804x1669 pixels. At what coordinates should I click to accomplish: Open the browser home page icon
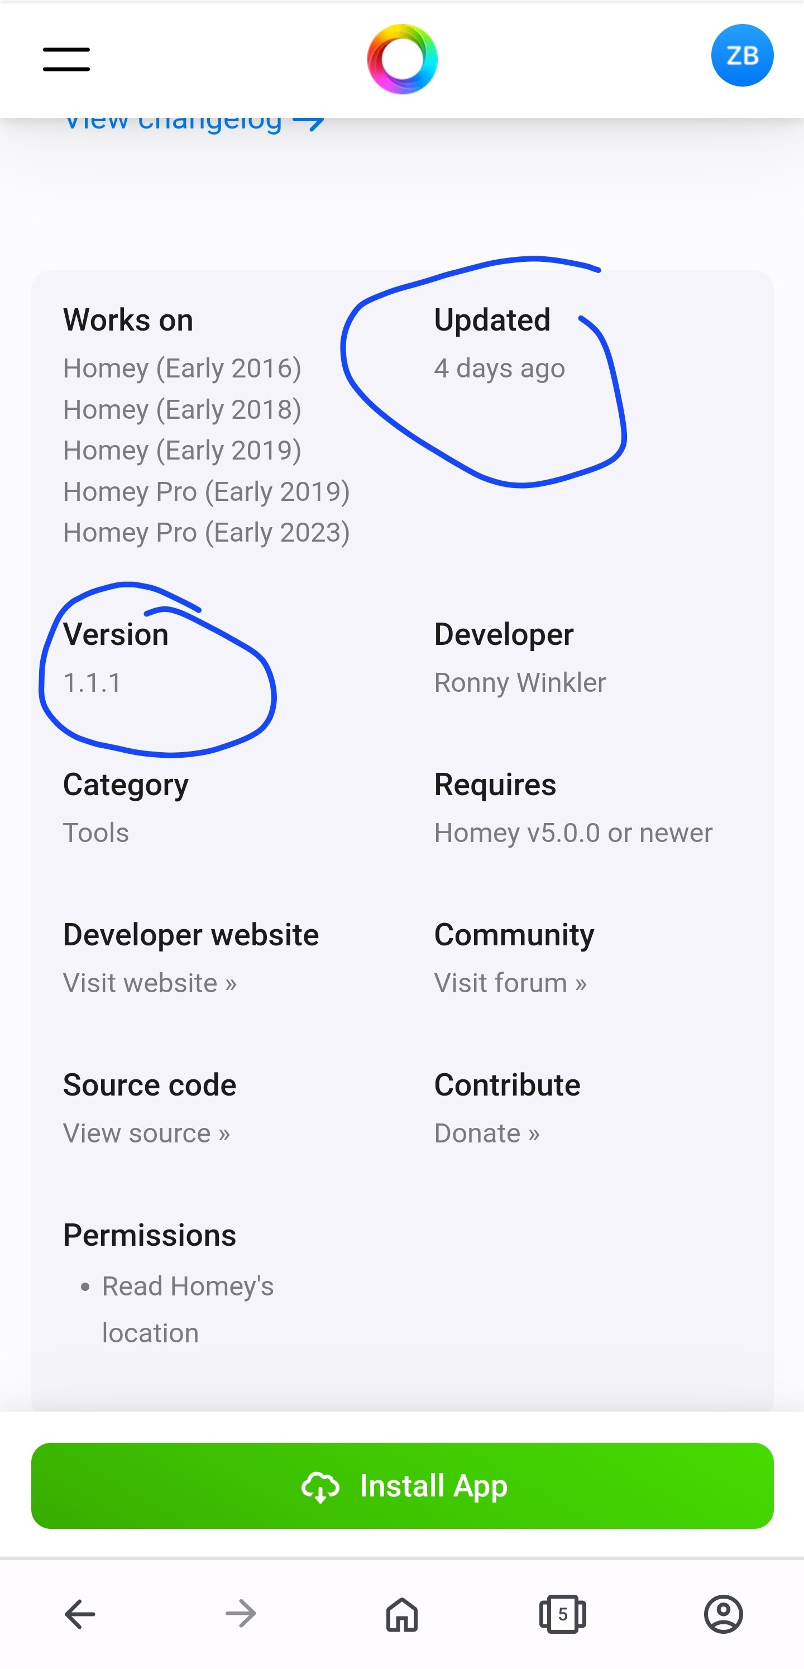pos(401,1614)
